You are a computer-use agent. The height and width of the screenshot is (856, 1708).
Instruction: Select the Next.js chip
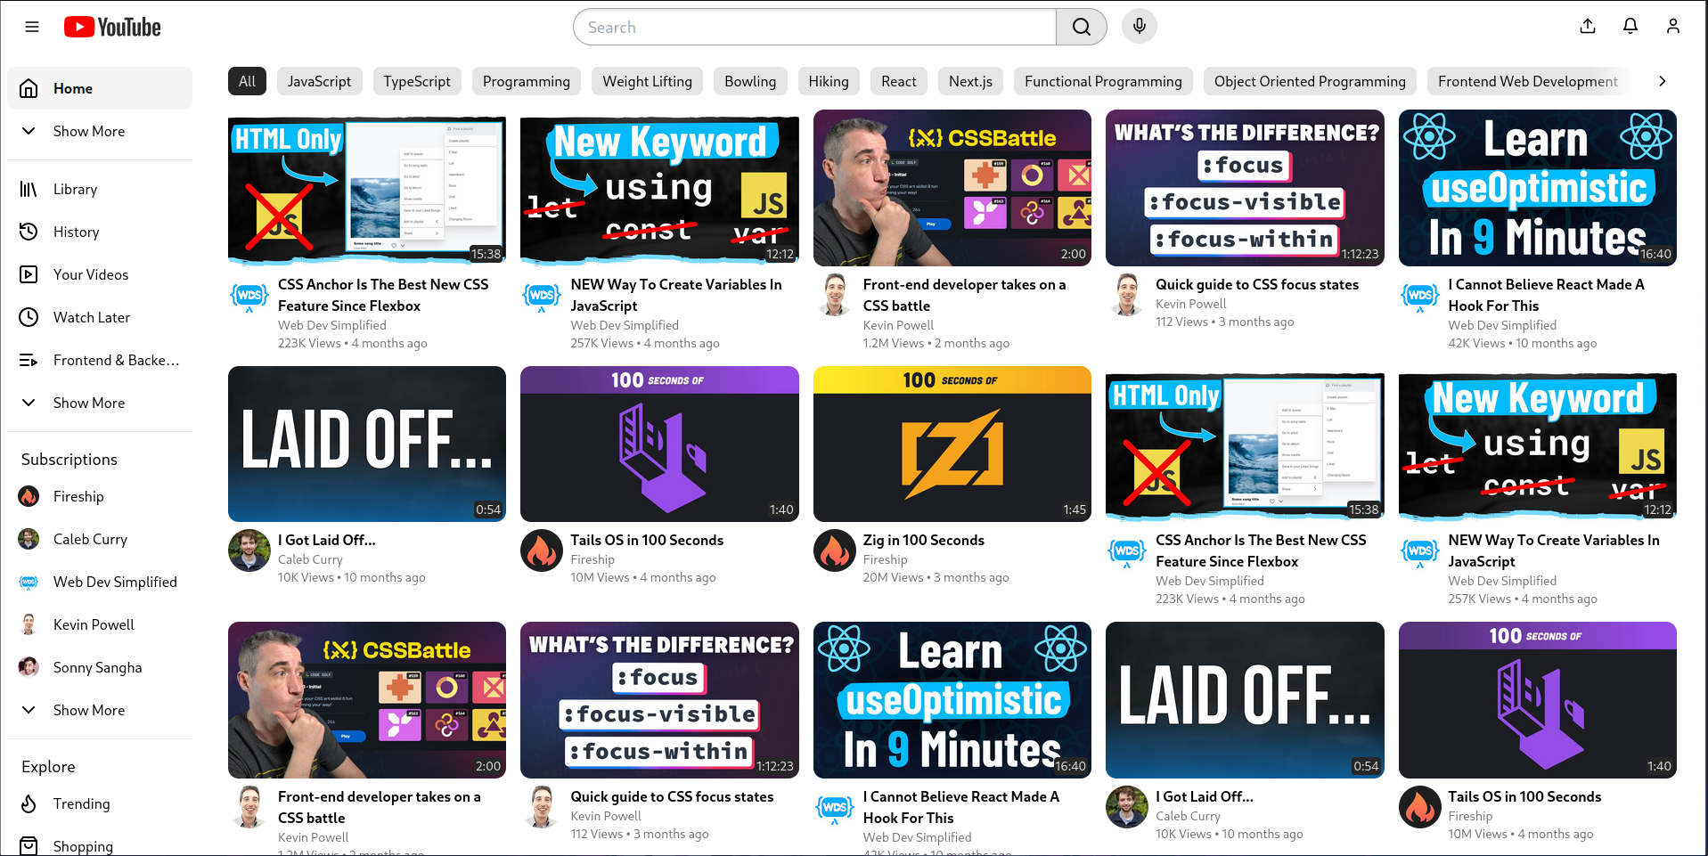970,81
